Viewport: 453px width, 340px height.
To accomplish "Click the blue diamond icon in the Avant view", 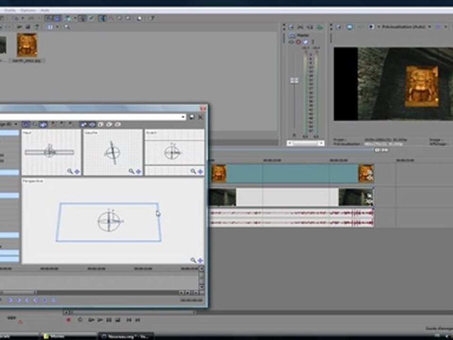I will tap(200, 171).
